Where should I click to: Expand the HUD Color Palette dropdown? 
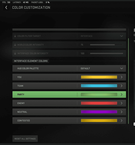(121, 68)
